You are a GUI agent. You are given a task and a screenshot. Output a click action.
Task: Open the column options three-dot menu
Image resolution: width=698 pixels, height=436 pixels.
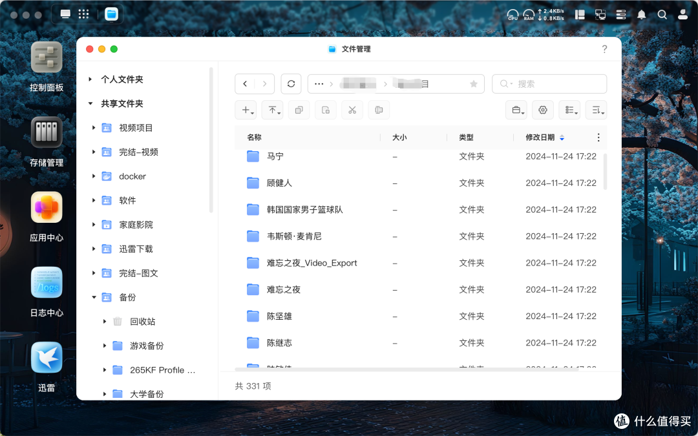(x=598, y=138)
